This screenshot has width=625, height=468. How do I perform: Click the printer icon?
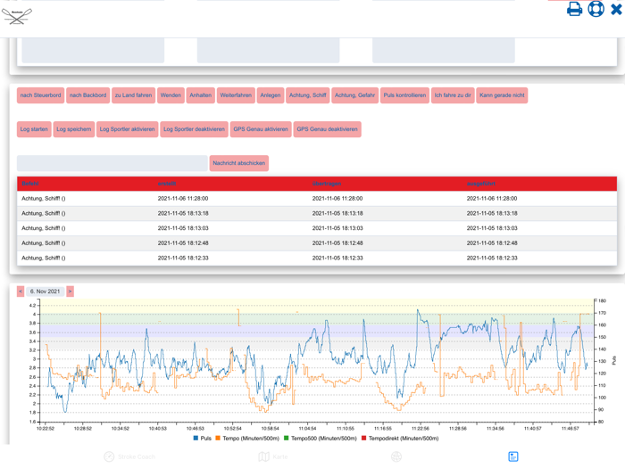(574, 9)
